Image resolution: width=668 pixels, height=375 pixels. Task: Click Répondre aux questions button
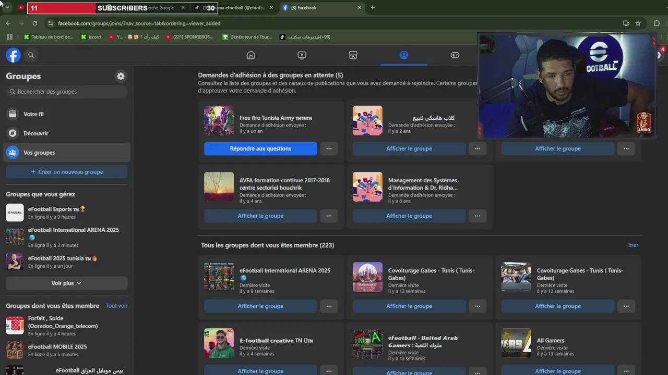tap(260, 148)
